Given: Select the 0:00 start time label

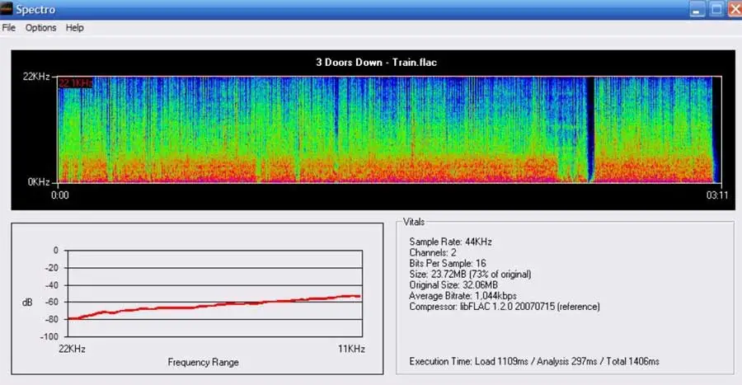Looking at the screenshot, I should pos(59,196).
